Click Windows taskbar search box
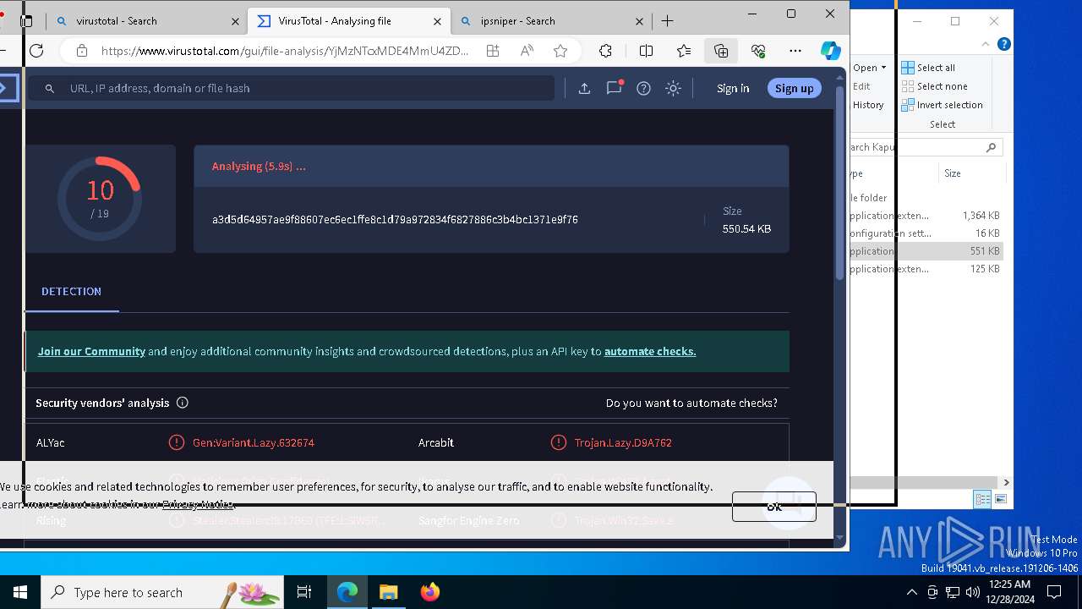Screen dimensions: 1082x609 pyautogui.click(x=162, y=592)
